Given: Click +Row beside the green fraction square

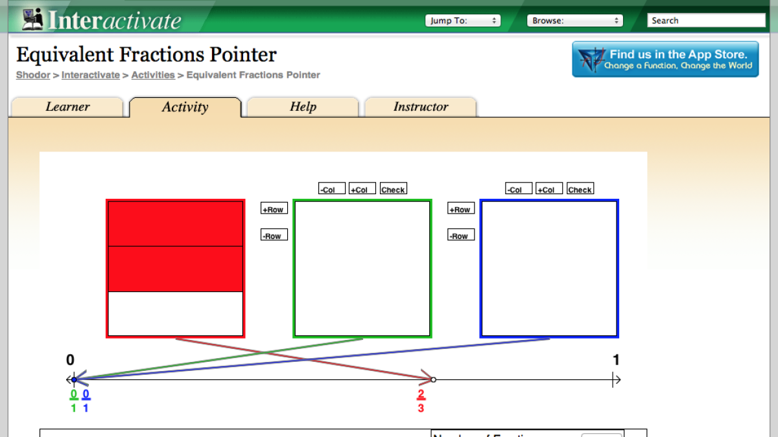Looking at the screenshot, I should pos(274,208).
